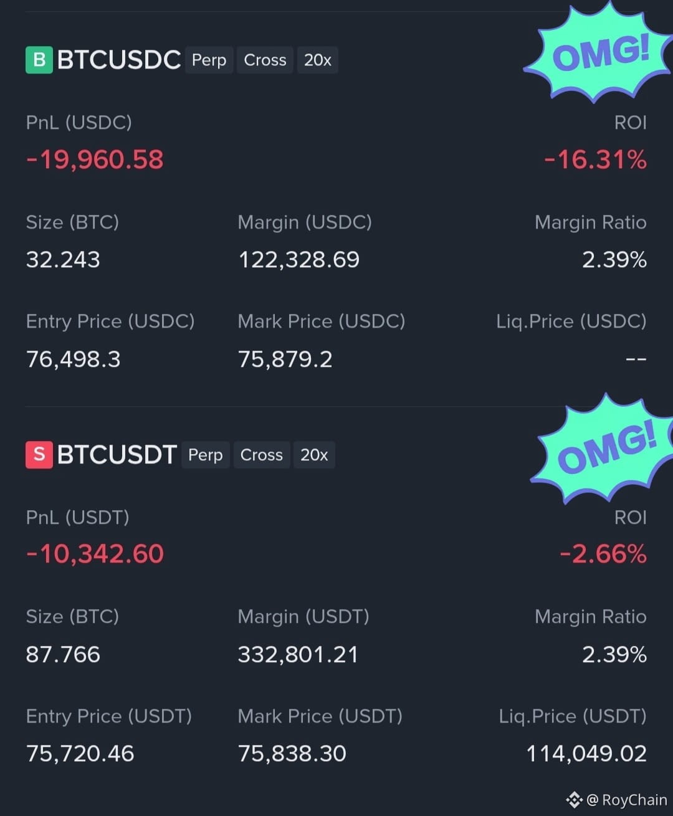Open the BTCUSDC position title

click(x=119, y=60)
